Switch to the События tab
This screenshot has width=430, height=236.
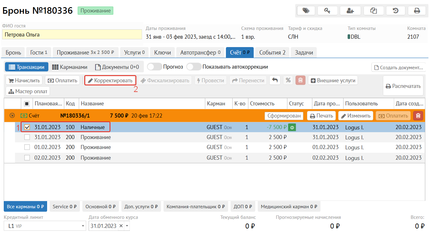click(x=272, y=52)
